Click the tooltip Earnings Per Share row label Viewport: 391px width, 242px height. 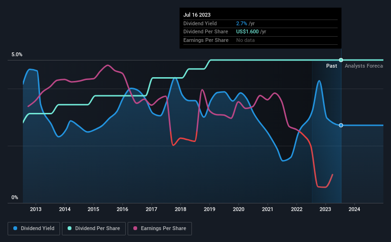click(x=206, y=40)
